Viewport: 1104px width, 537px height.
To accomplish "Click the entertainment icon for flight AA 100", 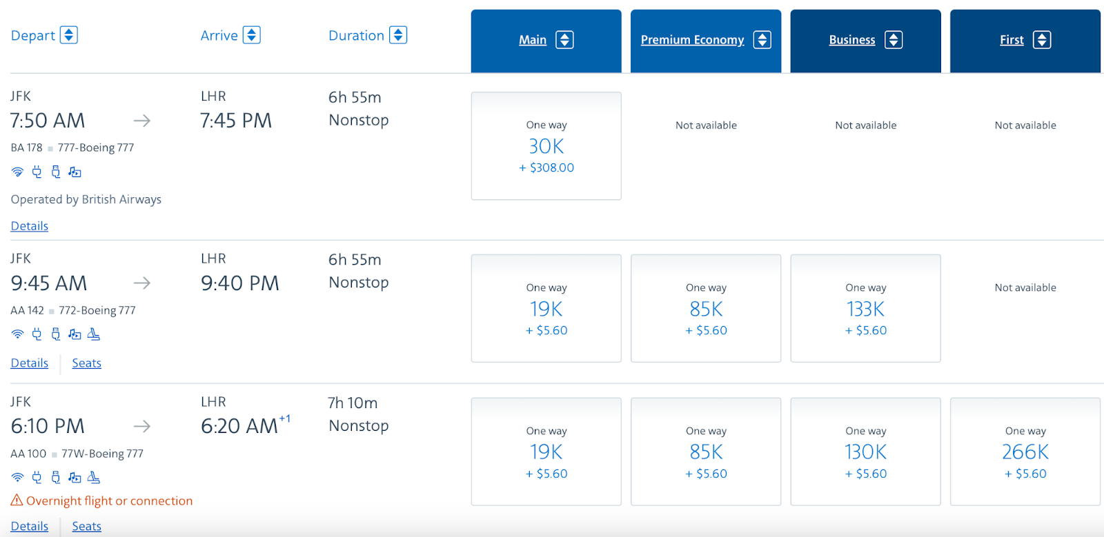I will [75, 477].
